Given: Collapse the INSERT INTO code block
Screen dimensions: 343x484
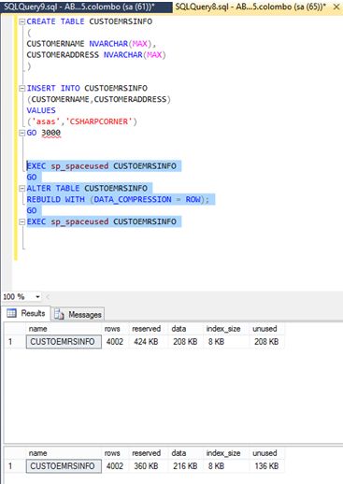Looking at the screenshot, I should click(x=21, y=89).
